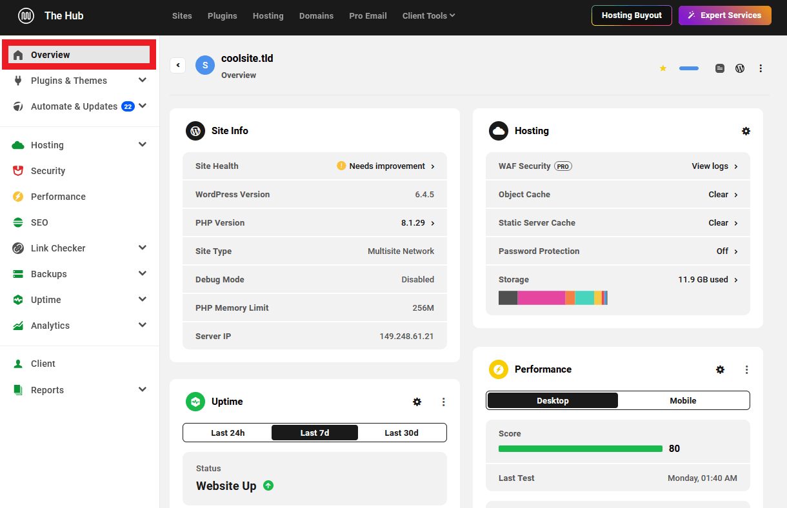Select Mobile performance view

point(682,400)
